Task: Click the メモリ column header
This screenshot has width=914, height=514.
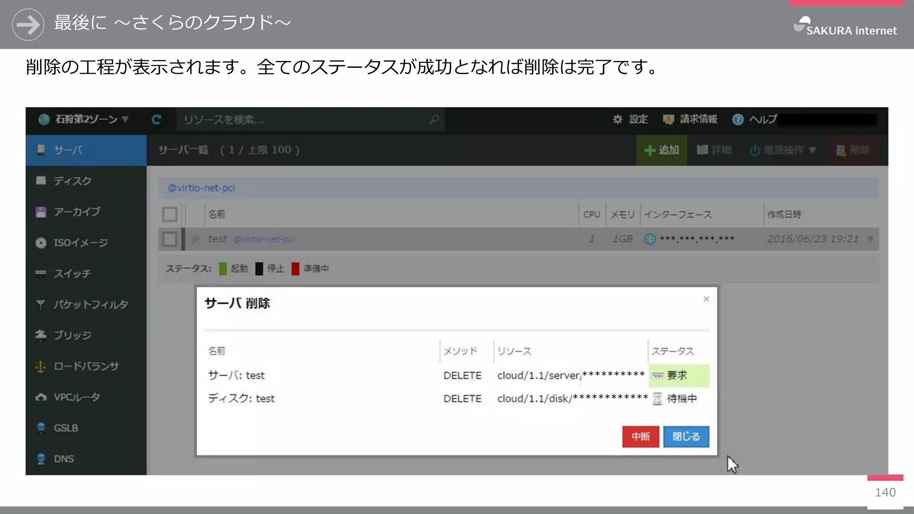Action: [x=623, y=215]
